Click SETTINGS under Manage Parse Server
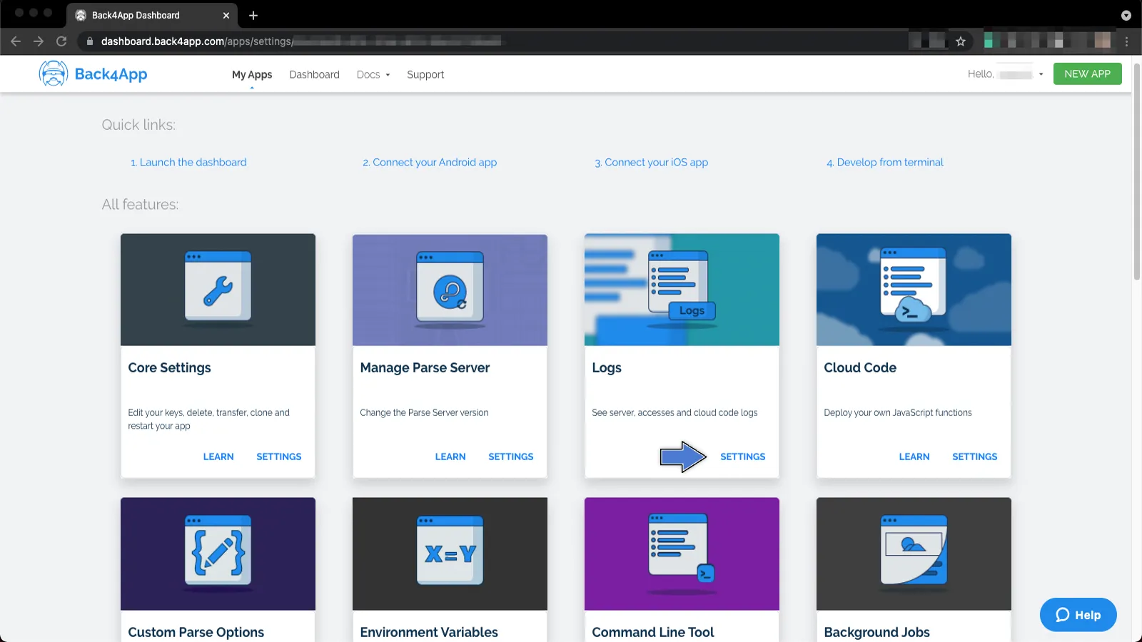Image resolution: width=1142 pixels, height=642 pixels. click(x=511, y=457)
